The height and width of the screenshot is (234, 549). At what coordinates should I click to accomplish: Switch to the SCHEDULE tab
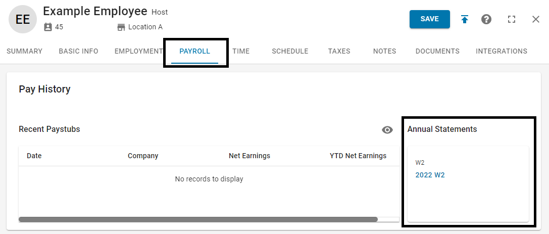click(x=290, y=51)
